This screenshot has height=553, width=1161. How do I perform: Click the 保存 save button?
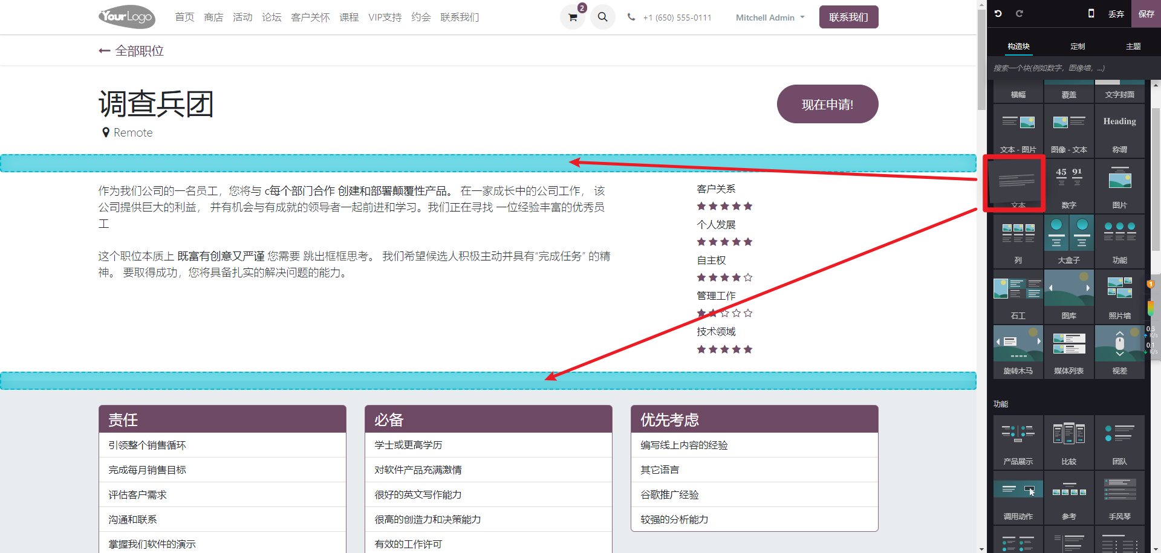point(1146,14)
